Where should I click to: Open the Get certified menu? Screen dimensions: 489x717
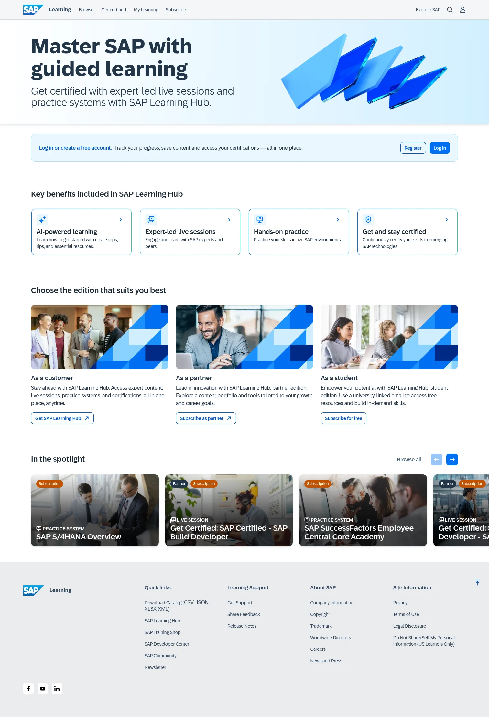(x=114, y=10)
